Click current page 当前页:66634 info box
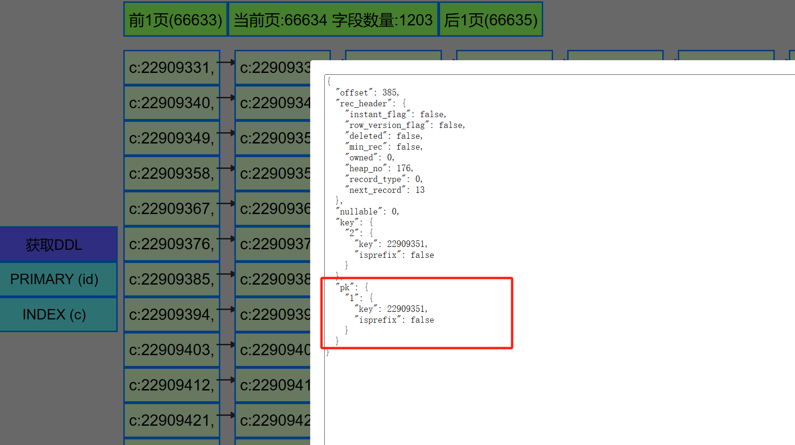 [x=333, y=19]
